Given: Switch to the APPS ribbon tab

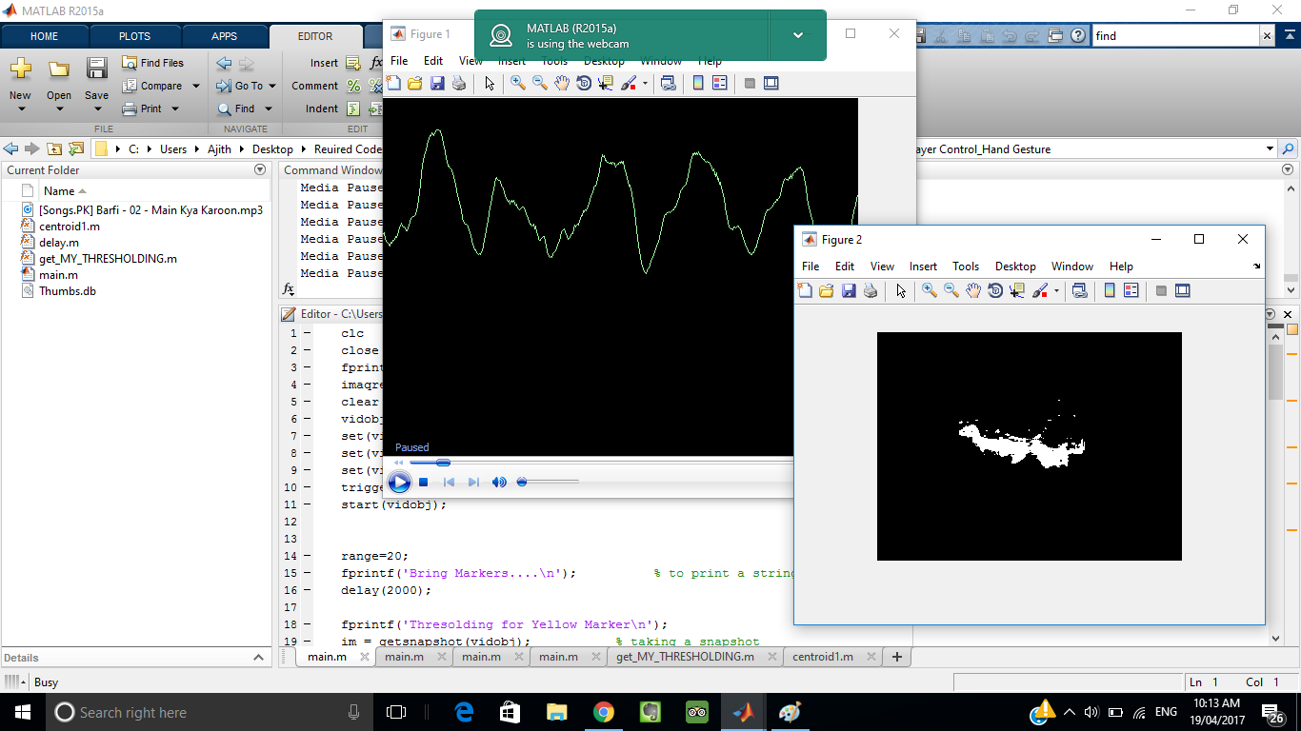Looking at the screenshot, I should click(x=224, y=36).
